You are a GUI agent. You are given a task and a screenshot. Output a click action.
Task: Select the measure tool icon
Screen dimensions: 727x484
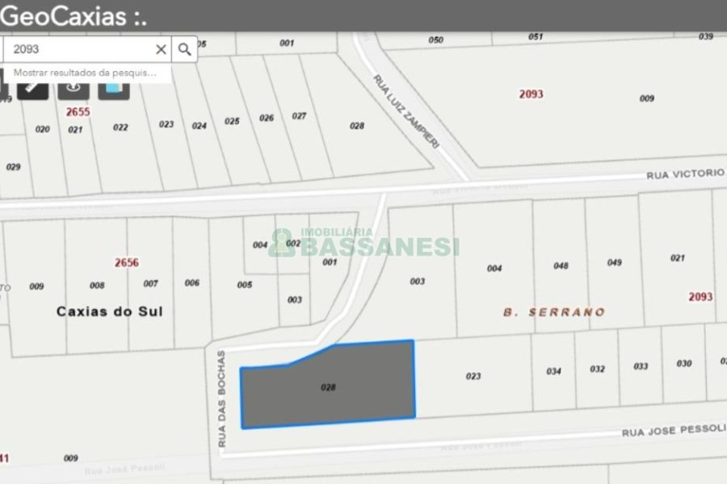pos(32,91)
